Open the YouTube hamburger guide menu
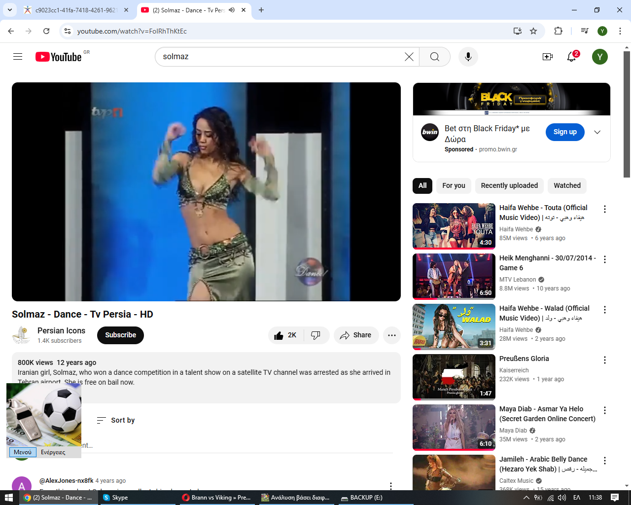 pyautogui.click(x=18, y=57)
